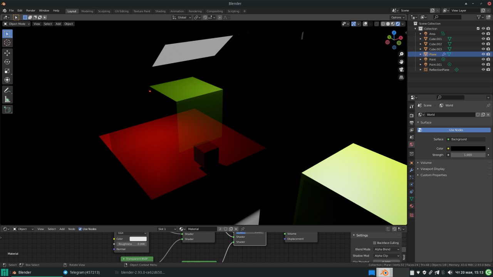Enable the Backface Culling checkbox
493x277 pixels.
pos(374,243)
